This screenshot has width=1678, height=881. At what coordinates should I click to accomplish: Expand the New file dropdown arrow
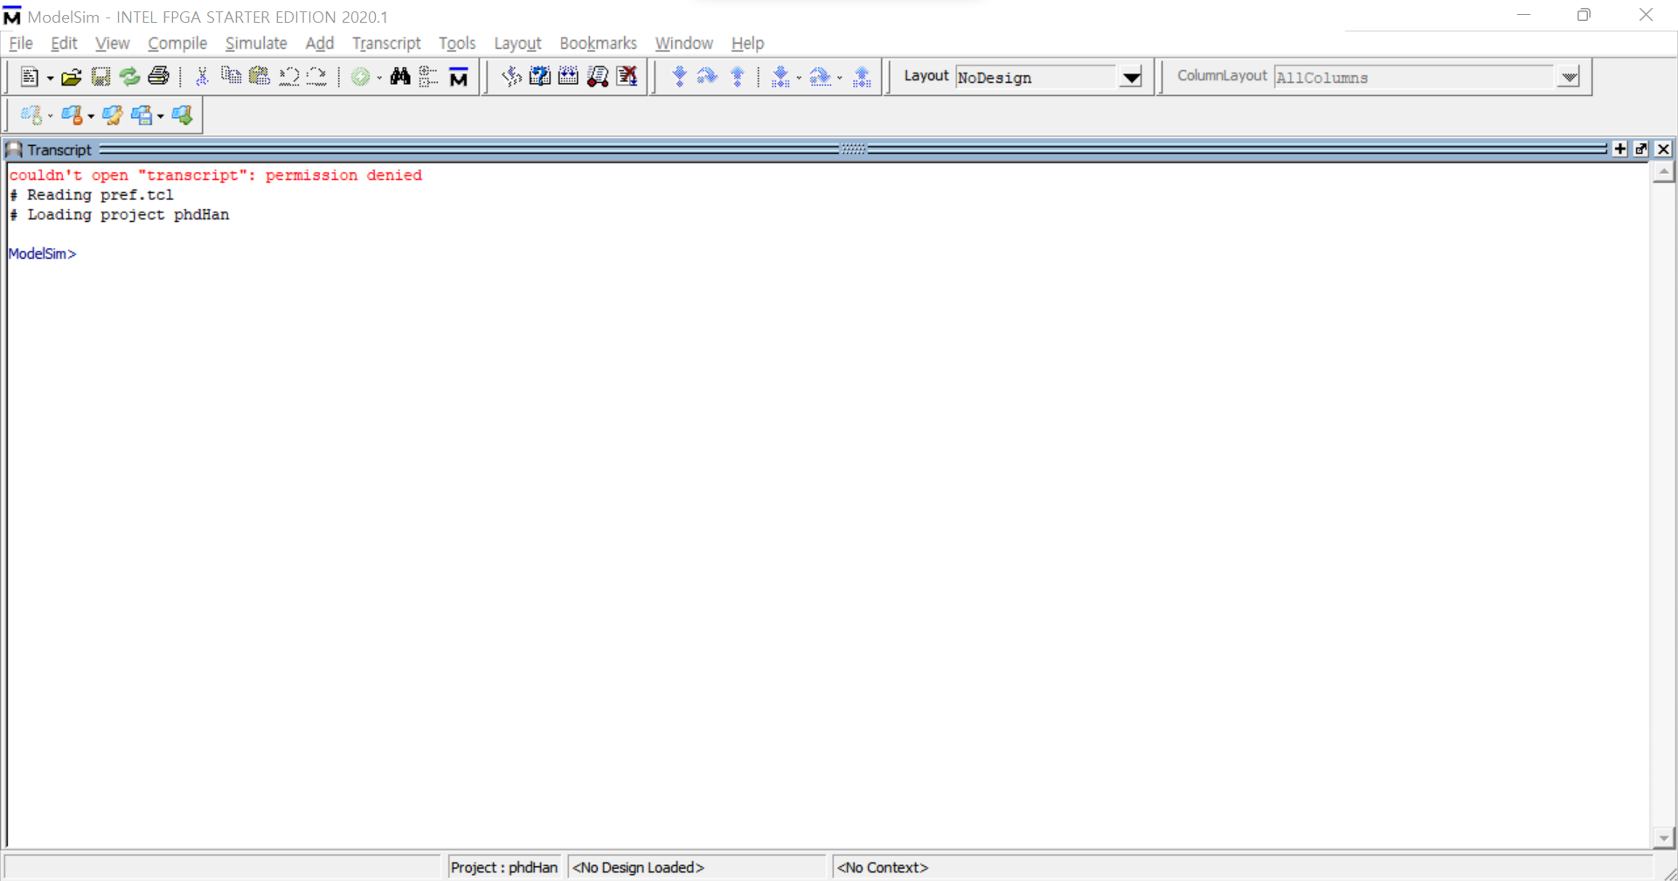click(x=50, y=78)
